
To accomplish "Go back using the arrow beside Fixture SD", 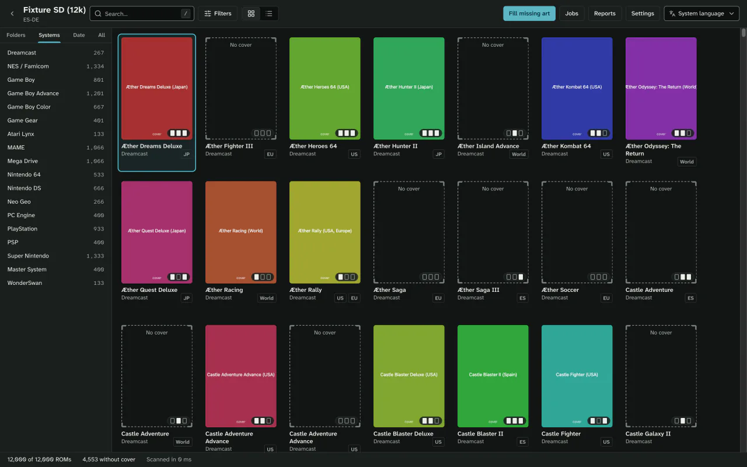I will [x=12, y=13].
